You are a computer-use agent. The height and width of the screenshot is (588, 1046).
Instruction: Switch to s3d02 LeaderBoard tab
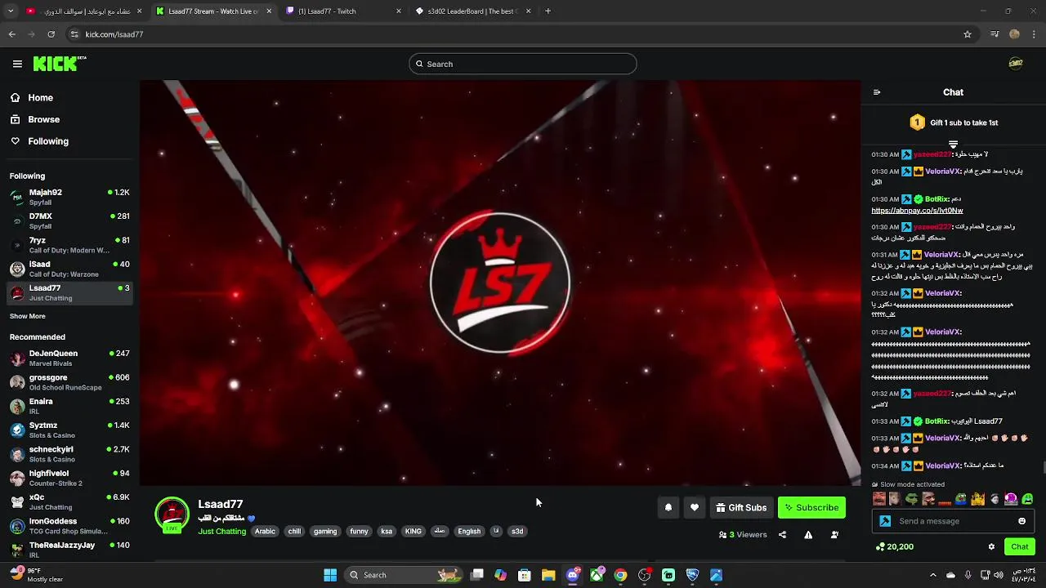click(x=472, y=11)
